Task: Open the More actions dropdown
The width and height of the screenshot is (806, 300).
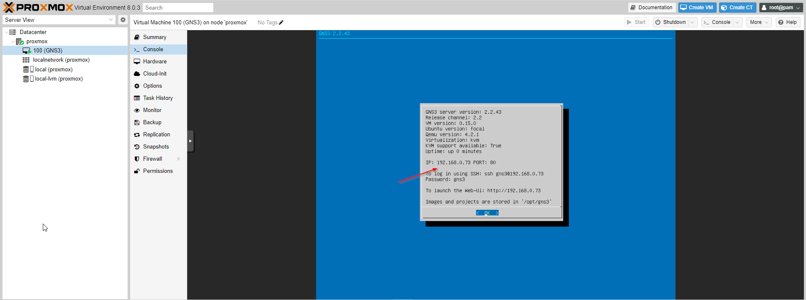Action: click(759, 22)
